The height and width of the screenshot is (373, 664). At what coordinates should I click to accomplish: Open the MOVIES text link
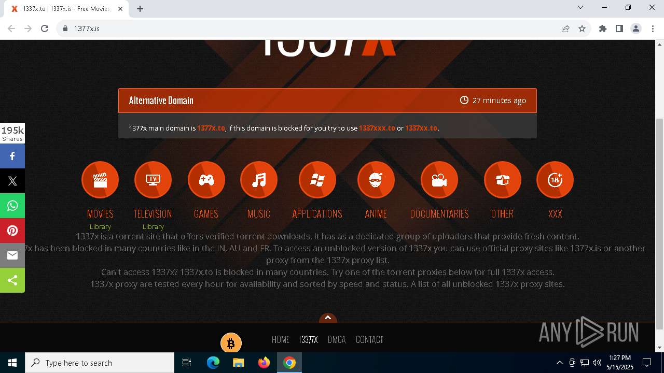point(100,214)
